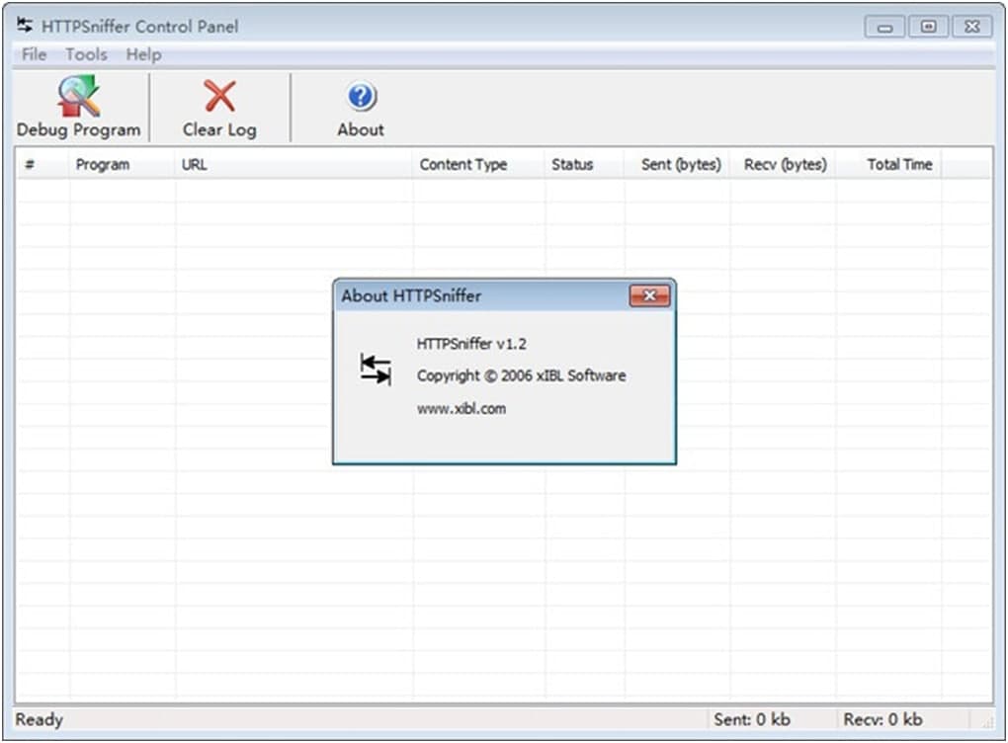
Task: Close the About HTTPSniffer dialog
Action: pyautogui.click(x=649, y=295)
